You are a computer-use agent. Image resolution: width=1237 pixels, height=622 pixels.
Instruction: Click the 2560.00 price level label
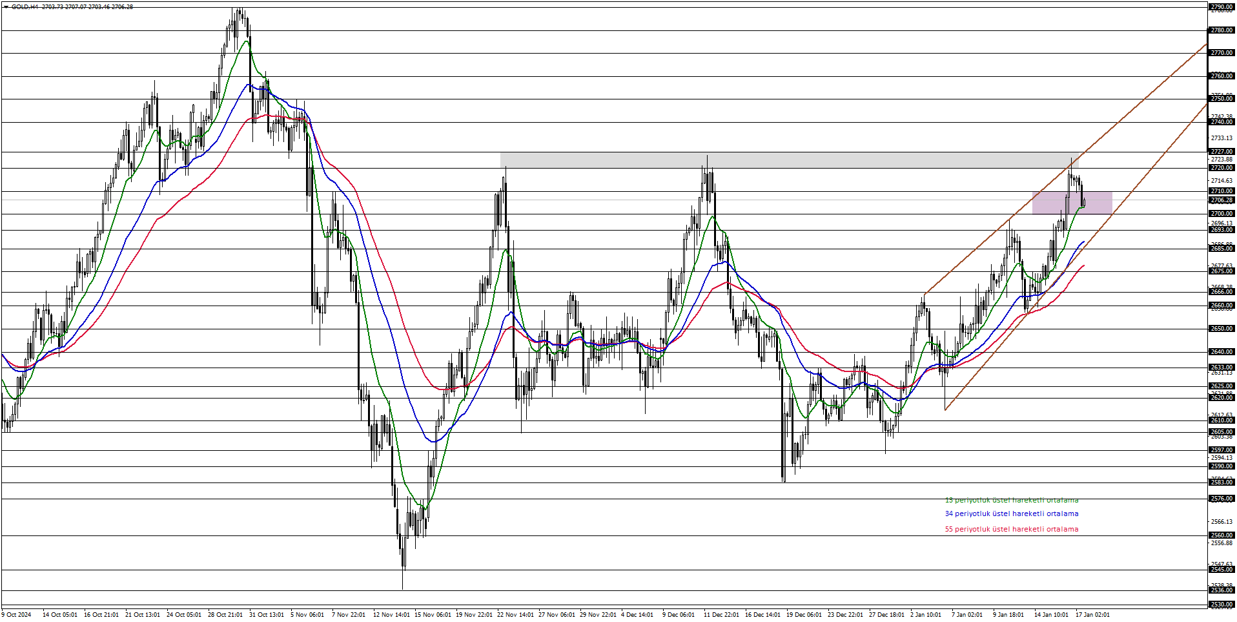point(1222,535)
